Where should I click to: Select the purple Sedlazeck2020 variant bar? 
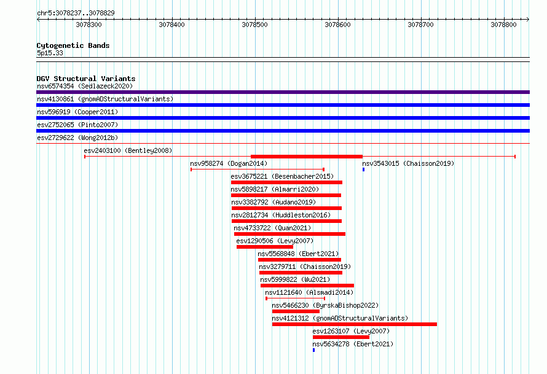[x=283, y=92]
